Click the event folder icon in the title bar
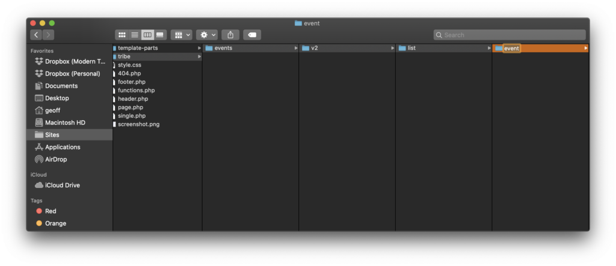Screen dimensions: 616x266 point(298,23)
